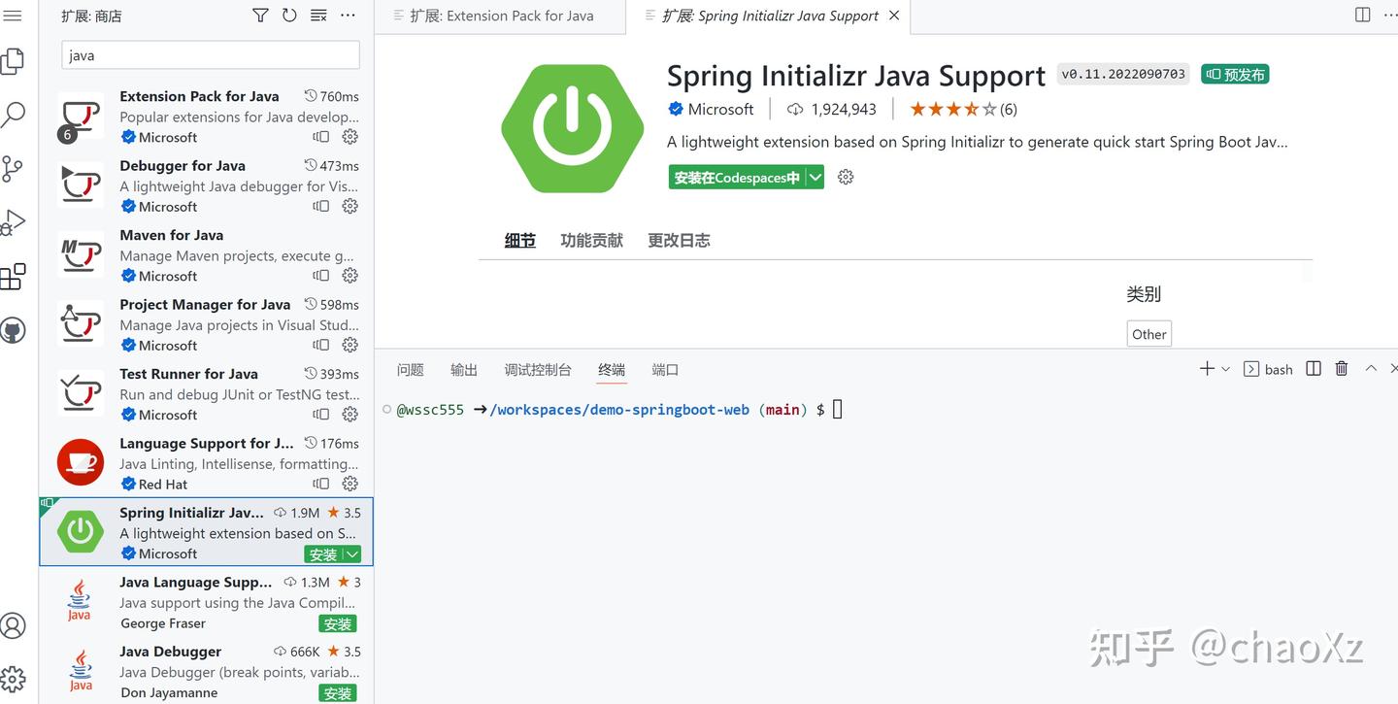Install the Java Debugger extension
The width and height of the screenshot is (1398, 704).
337,693
